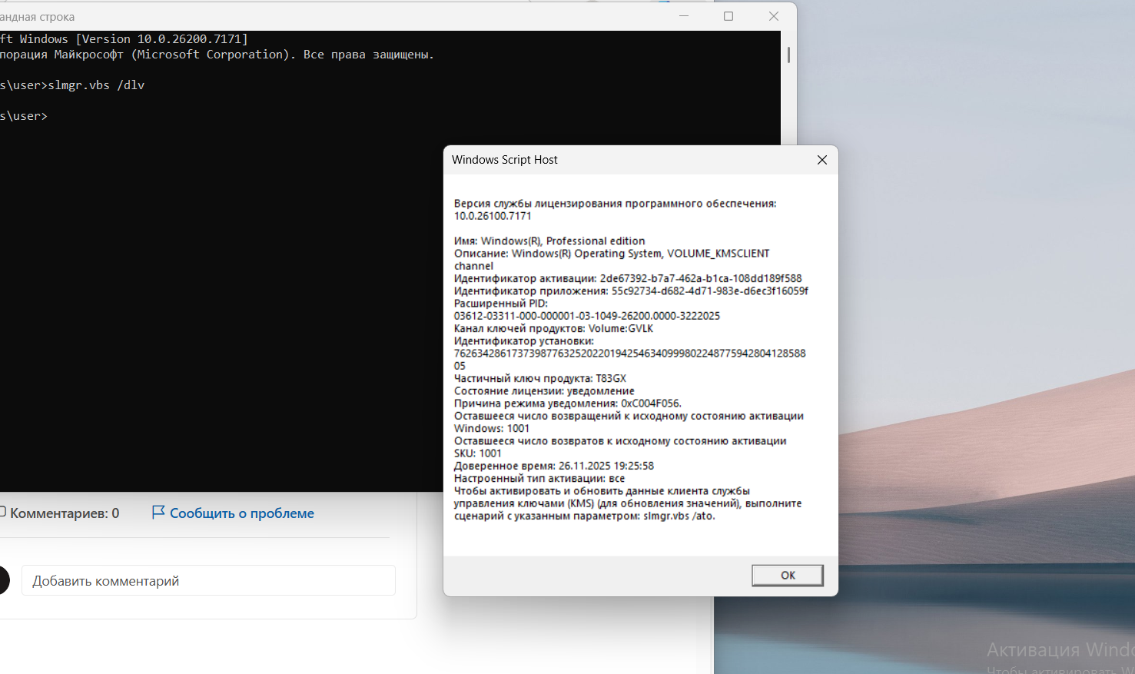This screenshot has width=1135, height=674.
Task: Click the 'Идентификатор приложения' line
Action: tap(631, 291)
